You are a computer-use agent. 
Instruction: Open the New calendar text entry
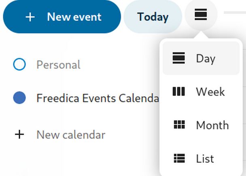(x=71, y=135)
